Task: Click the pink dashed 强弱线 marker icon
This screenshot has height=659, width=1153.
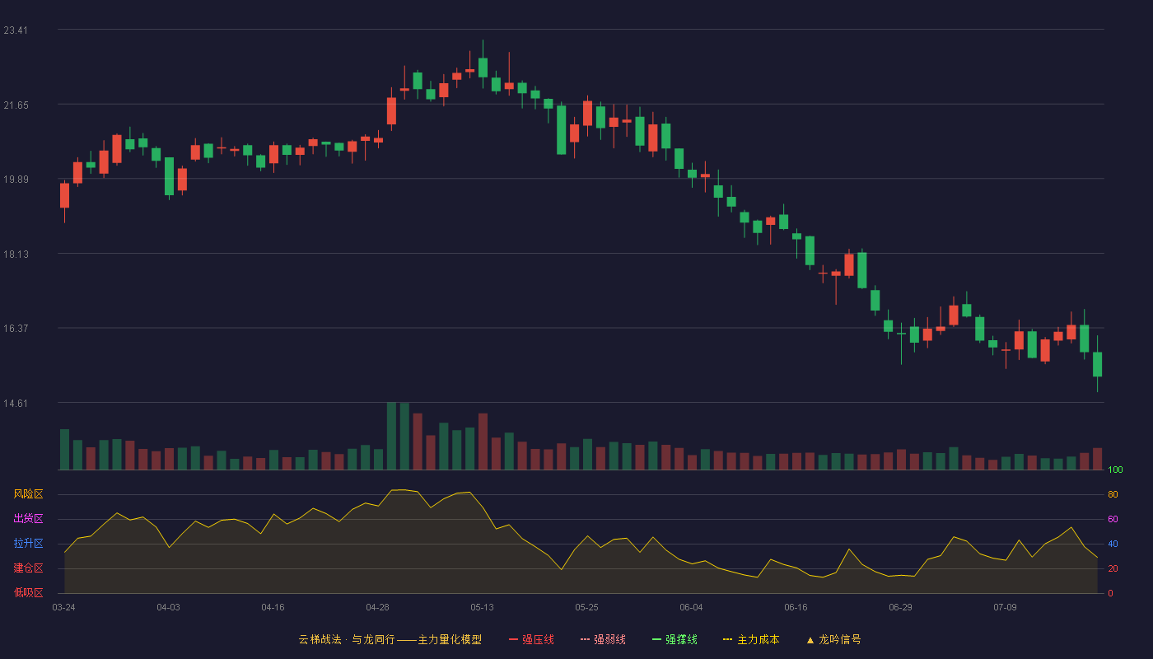Action: [x=585, y=640]
